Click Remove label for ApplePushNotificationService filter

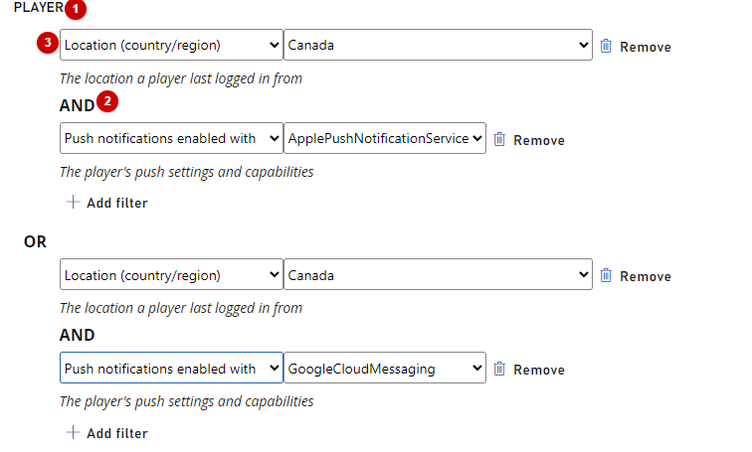539,140
